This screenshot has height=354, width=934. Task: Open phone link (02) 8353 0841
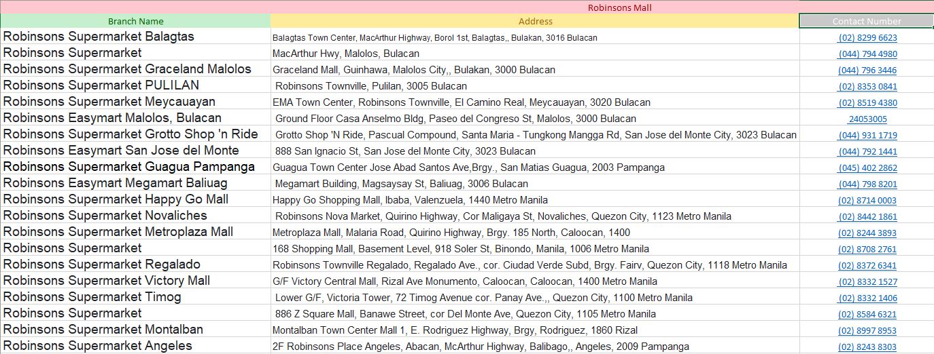867,87
